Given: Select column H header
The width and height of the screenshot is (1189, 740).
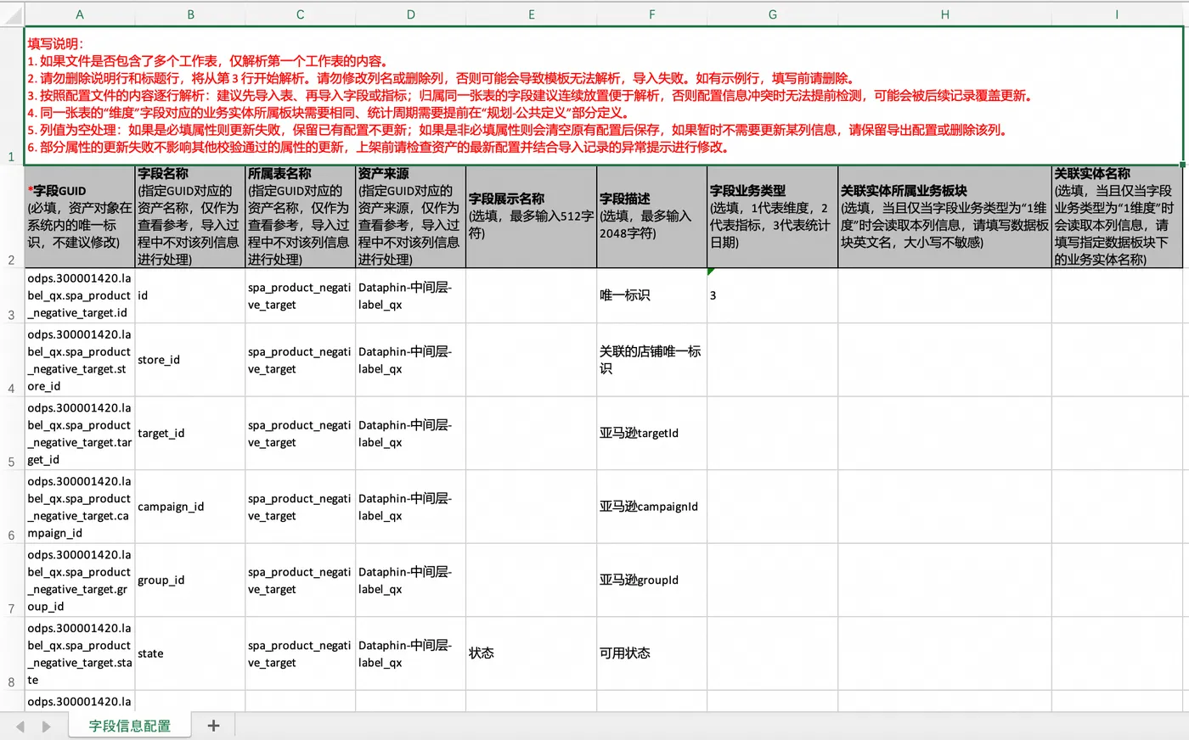Looking at the screenshot, I should pyautogui.click(x=945, y=14).
